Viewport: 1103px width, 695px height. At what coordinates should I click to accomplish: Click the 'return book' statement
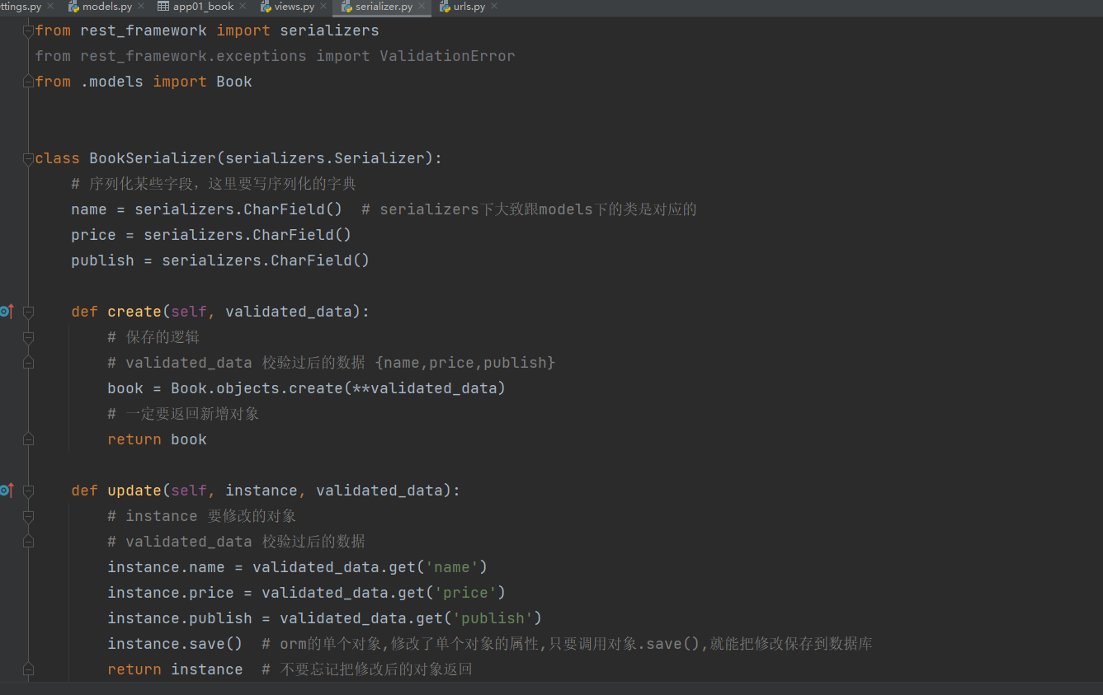click(157, 439)
